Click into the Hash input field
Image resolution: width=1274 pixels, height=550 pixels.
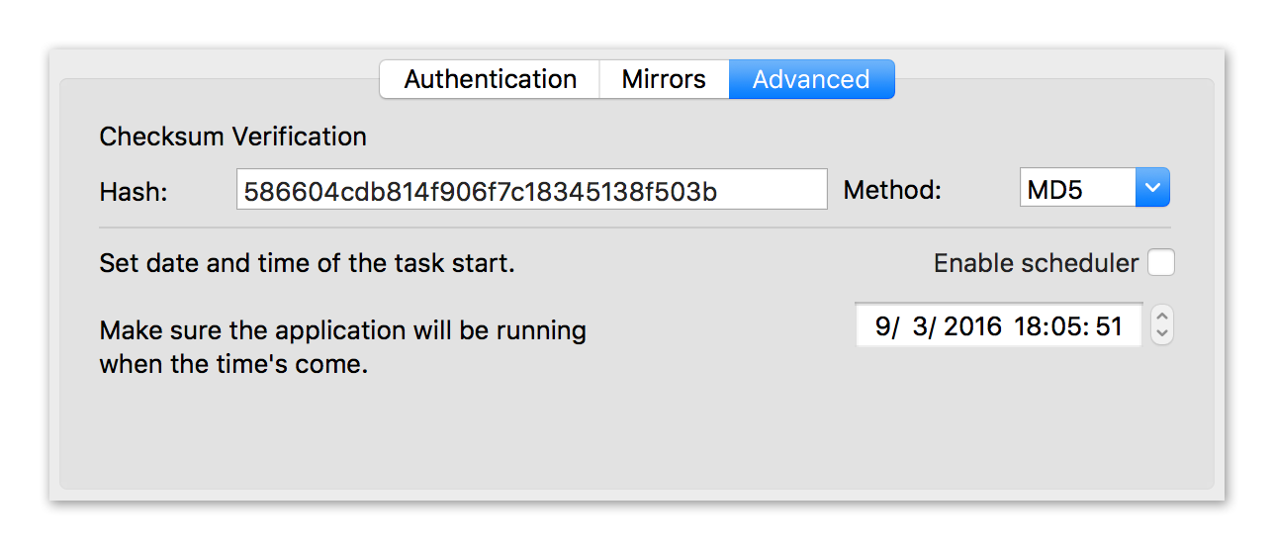point(531,190)
